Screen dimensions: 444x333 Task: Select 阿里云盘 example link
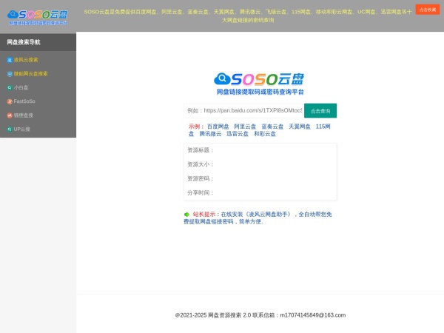pos(245,127)
